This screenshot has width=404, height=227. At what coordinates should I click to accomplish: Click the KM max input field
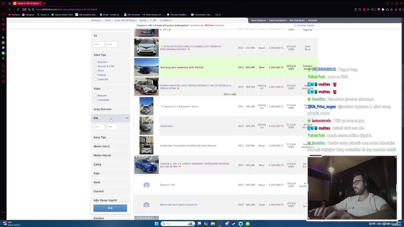click(112, 127)
